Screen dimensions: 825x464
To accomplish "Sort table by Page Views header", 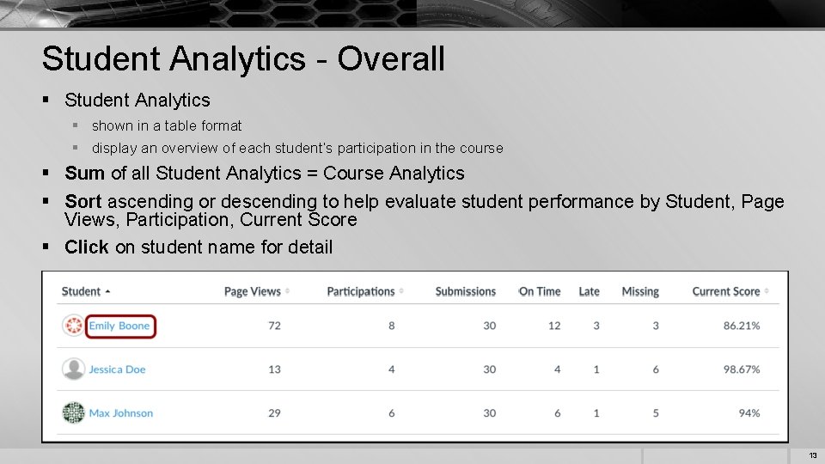I will [252, 291].
